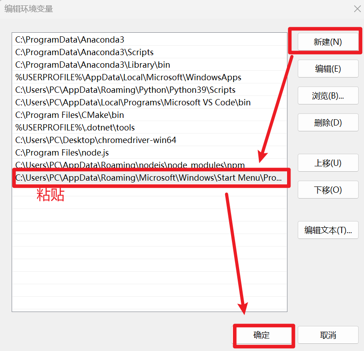Image resolution: width=364 pixels, height=351 pixels.
Task: Select the %USERPROFILE%\.dotnet\tools entry
Action: 150,127
